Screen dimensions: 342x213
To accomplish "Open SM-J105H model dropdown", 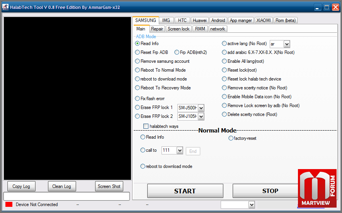I will coord(201,117).
